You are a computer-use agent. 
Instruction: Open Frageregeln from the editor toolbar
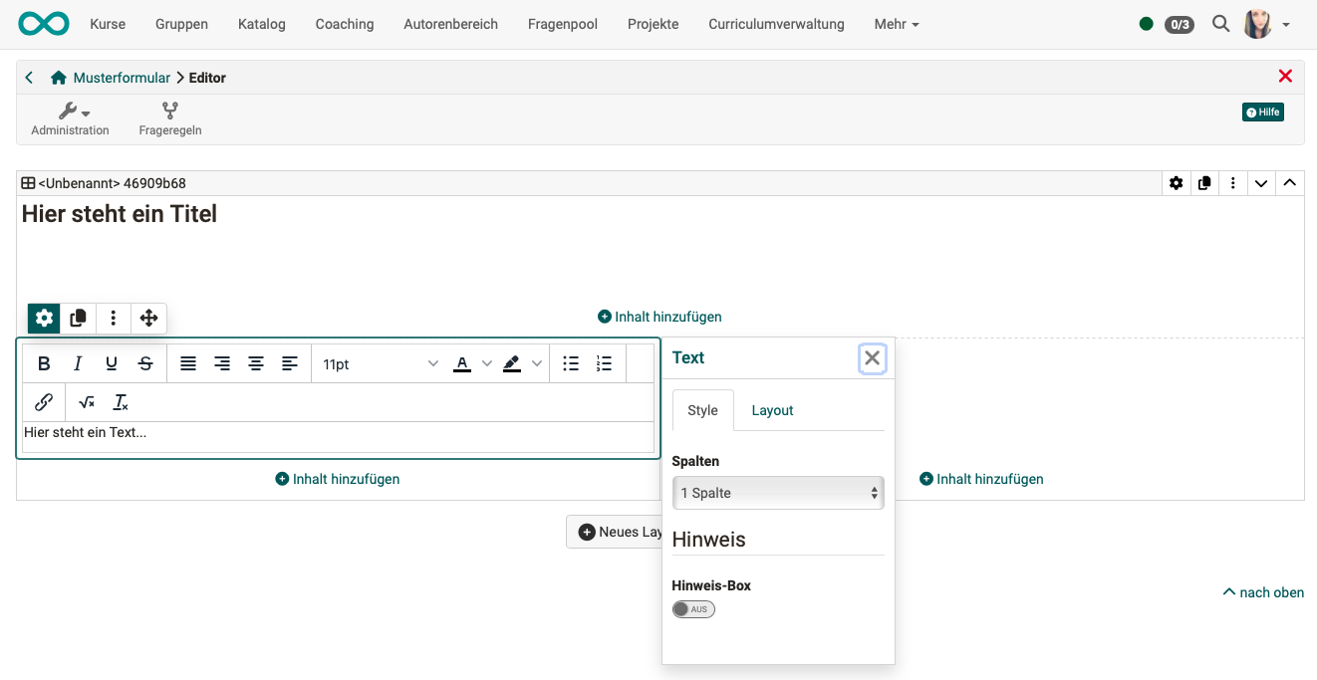point(169,118)
